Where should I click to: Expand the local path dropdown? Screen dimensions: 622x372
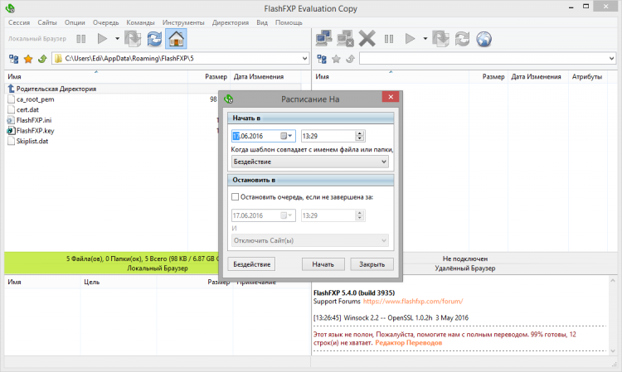click(304, 59)
